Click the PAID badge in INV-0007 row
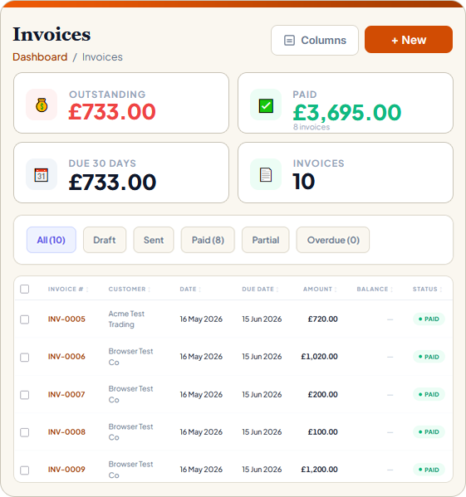 [429, 394]
